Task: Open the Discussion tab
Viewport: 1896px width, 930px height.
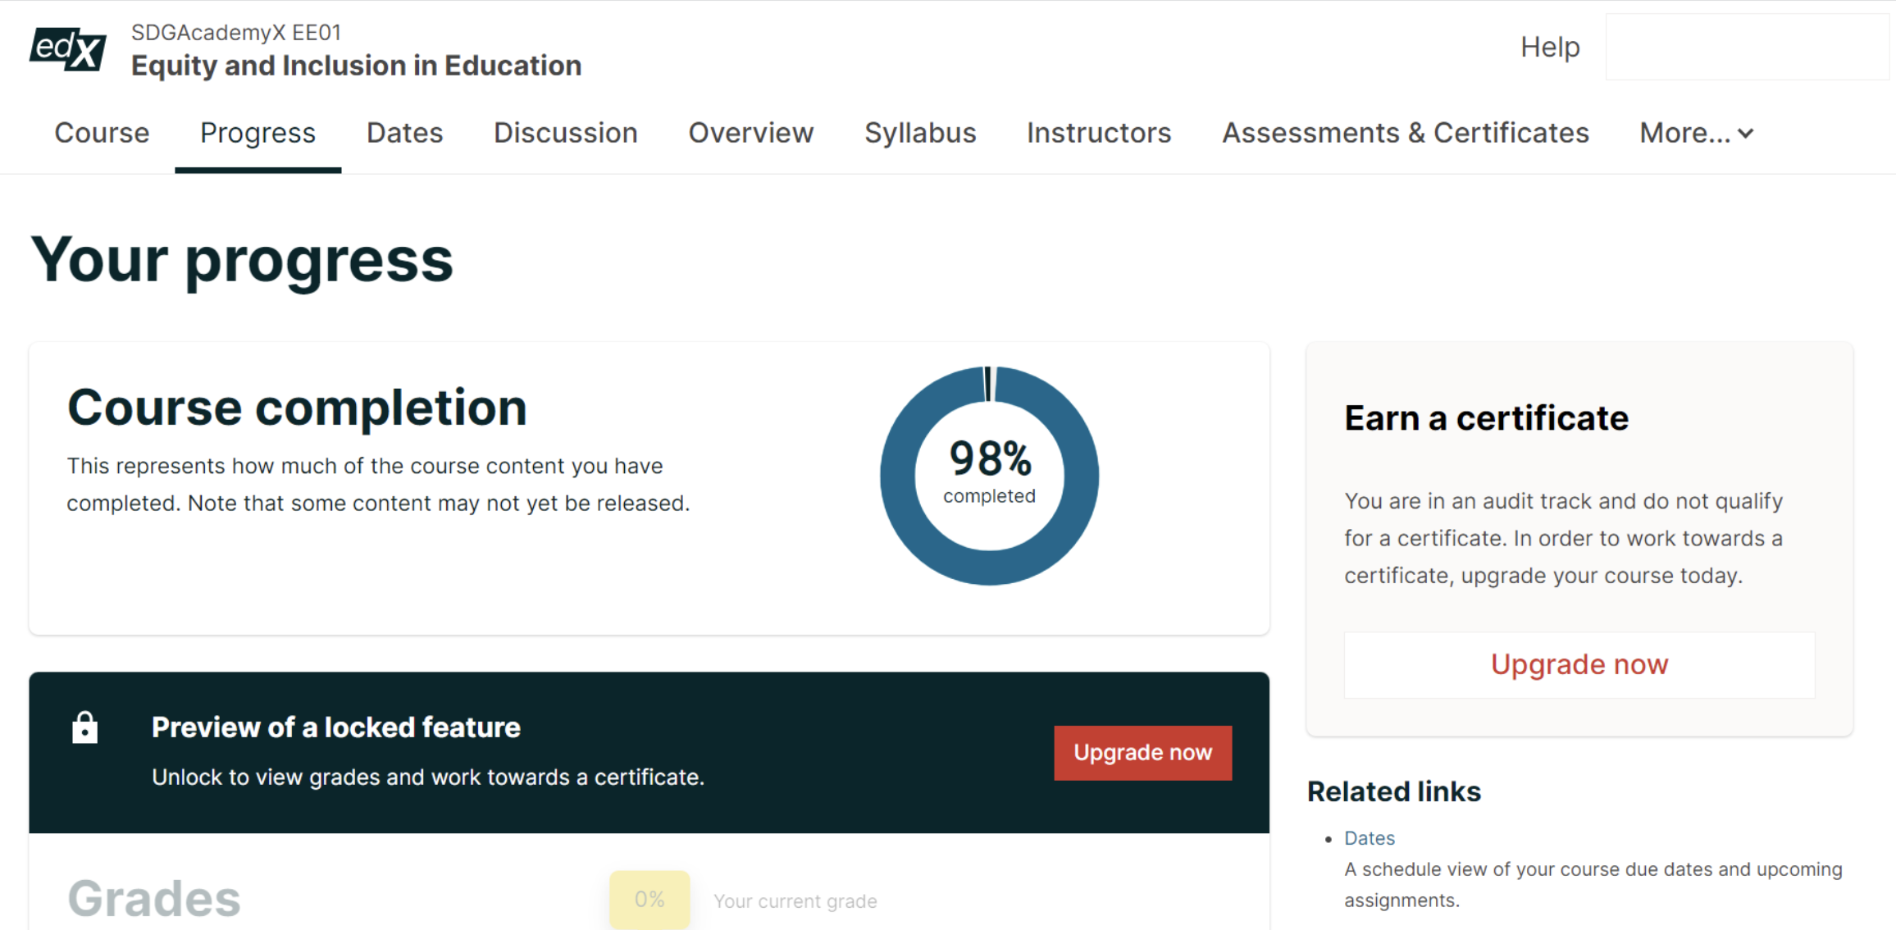Action: pyautogui.click(x=565, y=133)
